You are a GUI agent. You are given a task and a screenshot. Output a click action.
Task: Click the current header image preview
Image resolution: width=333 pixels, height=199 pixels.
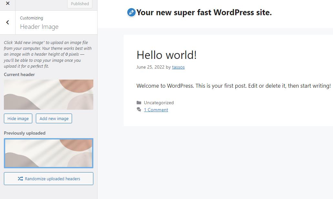(x=48, y=95)
